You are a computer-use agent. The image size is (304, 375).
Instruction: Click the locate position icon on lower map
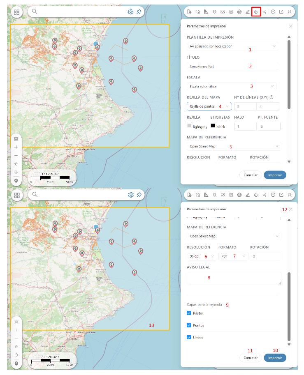click(16, 363)
